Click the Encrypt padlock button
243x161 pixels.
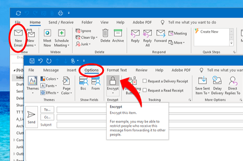tap(113, 81)
